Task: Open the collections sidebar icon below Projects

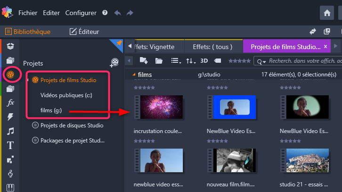Action: [10, 89]
